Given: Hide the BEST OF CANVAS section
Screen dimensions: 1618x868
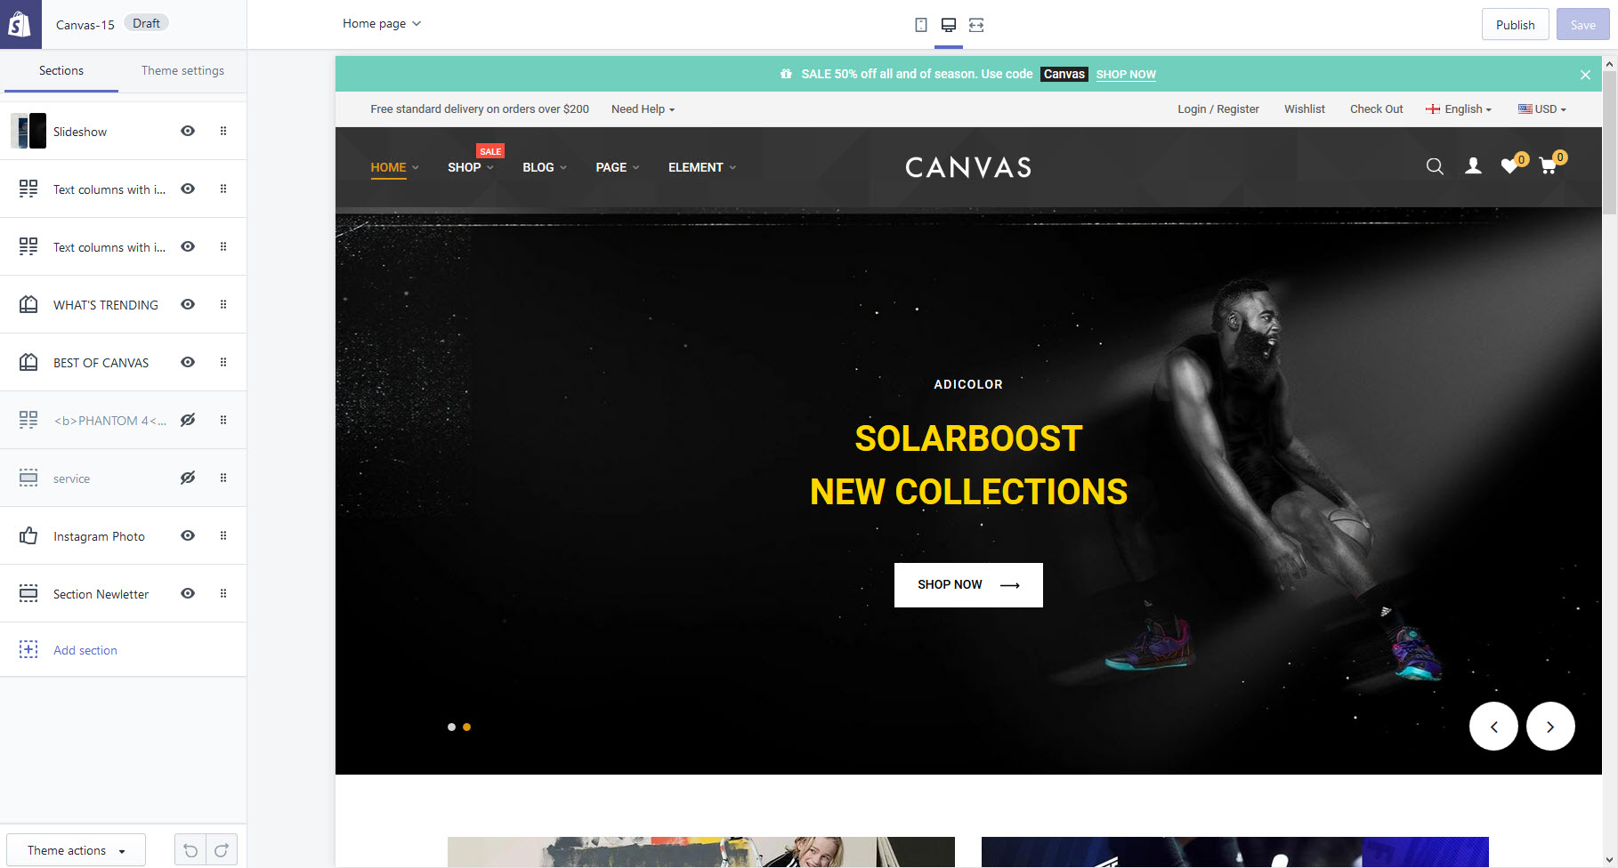Looking at the screenshot, I should click(188, 362).
